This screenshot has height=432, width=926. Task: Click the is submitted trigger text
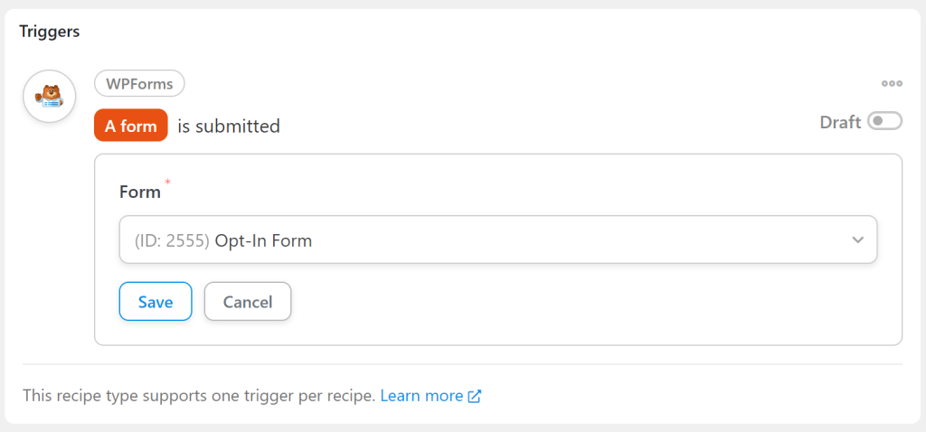pos(229,126)
